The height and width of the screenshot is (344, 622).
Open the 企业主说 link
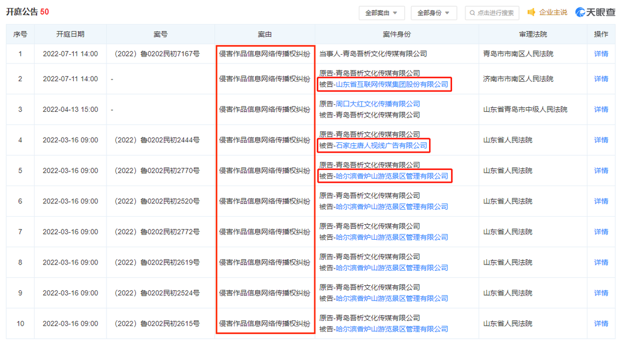pyautogui.click(x=553, y=13)
